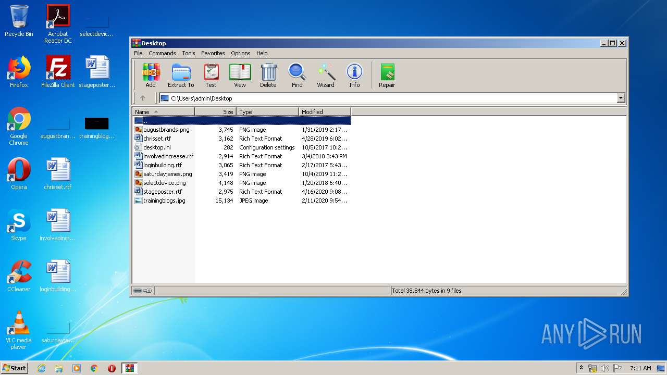Select selectdevice.png in the file list
This screenshot has width=667, height=375.
164,183
